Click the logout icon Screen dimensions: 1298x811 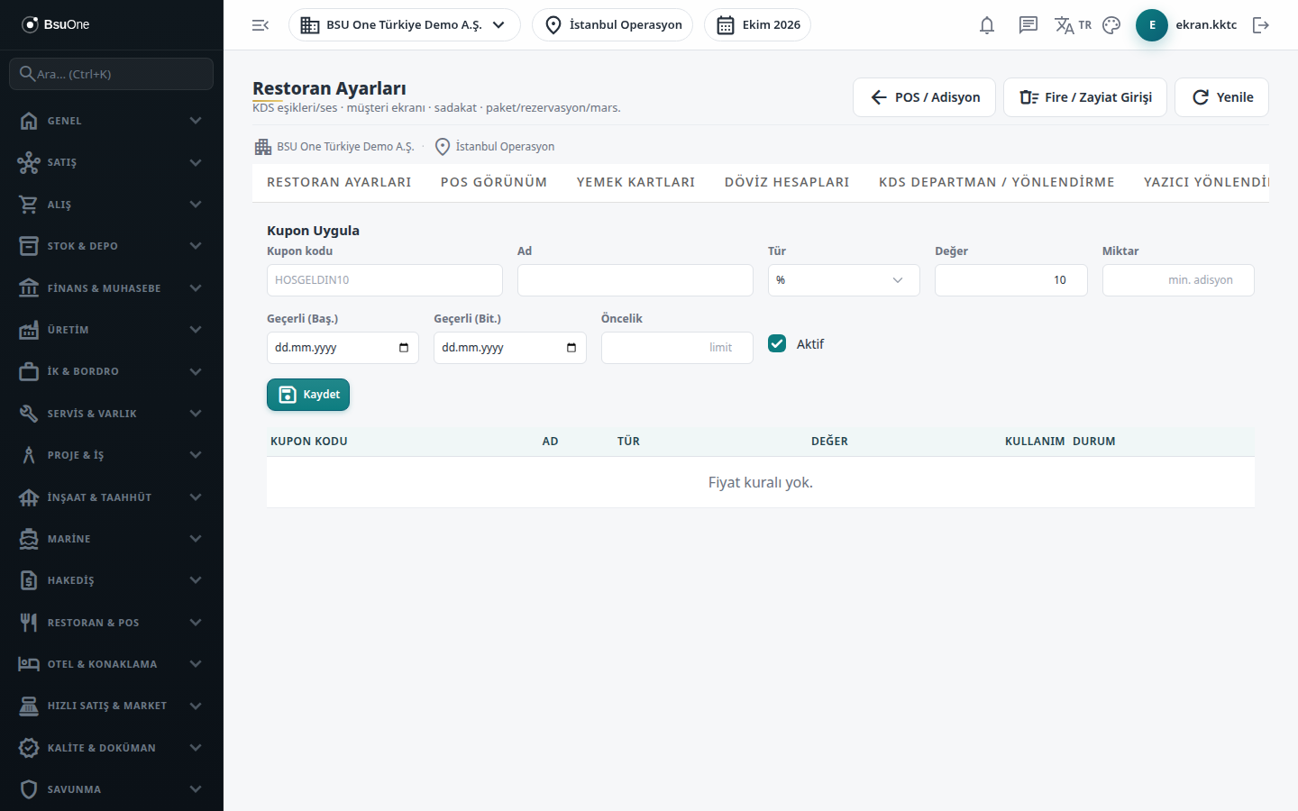(1261, 25)
